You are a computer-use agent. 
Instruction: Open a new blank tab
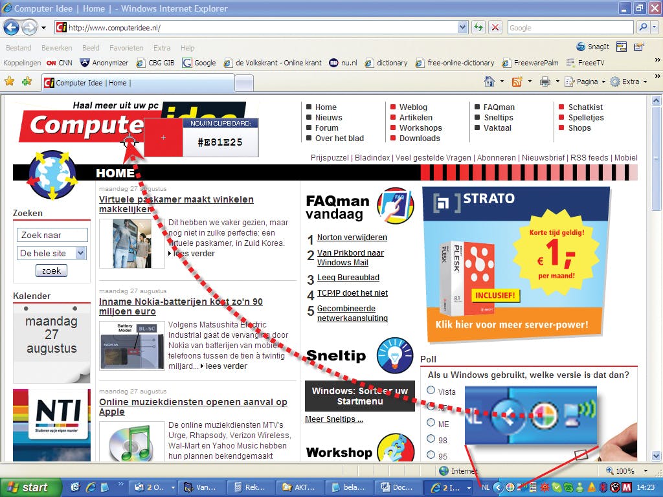point(244,83)
